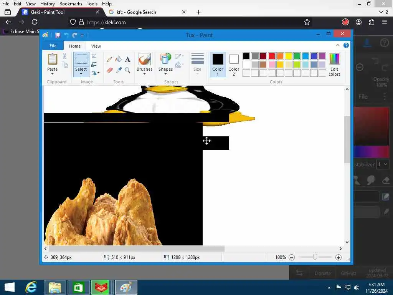Click the Eclipse Main bookmark

21,31
